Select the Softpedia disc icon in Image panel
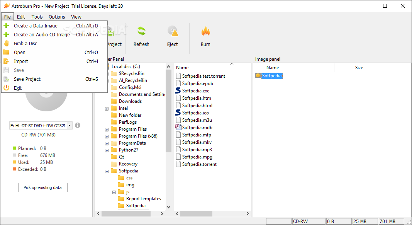Image resolution: width=412 pixels, height=225 pixels. [x=258, y=76]
